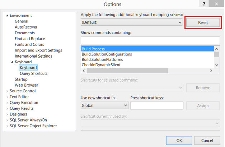Screen dimensions: 225x147
Task: Select the parent Keyboard tree item
Action: click(23, 62)
